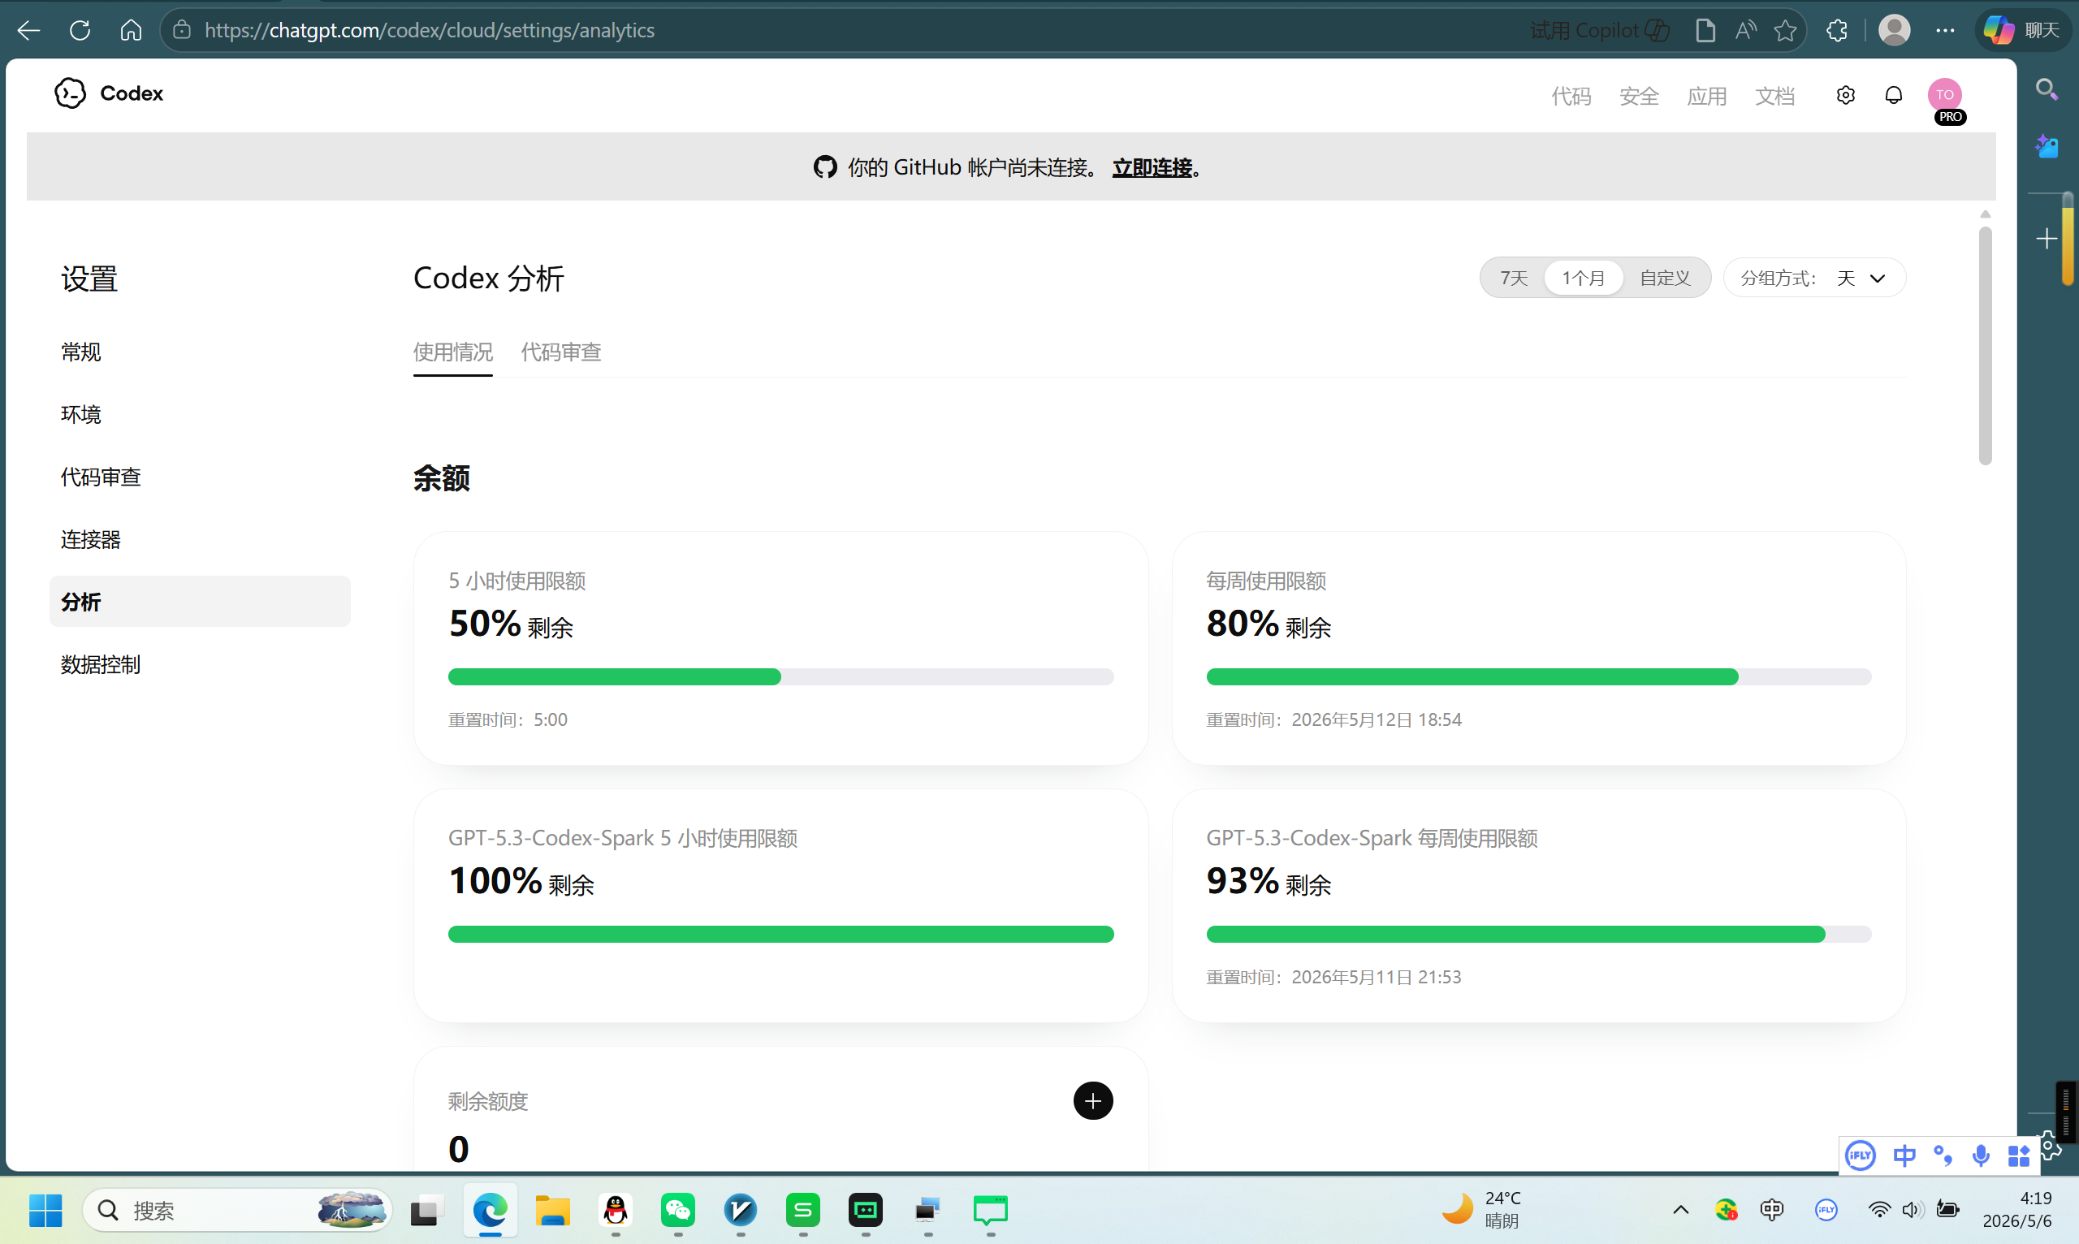Open the TO PRO account avatar
Image resolution: width=2079 pixels, height=1244 pixels.
(x=1945, y=97)
